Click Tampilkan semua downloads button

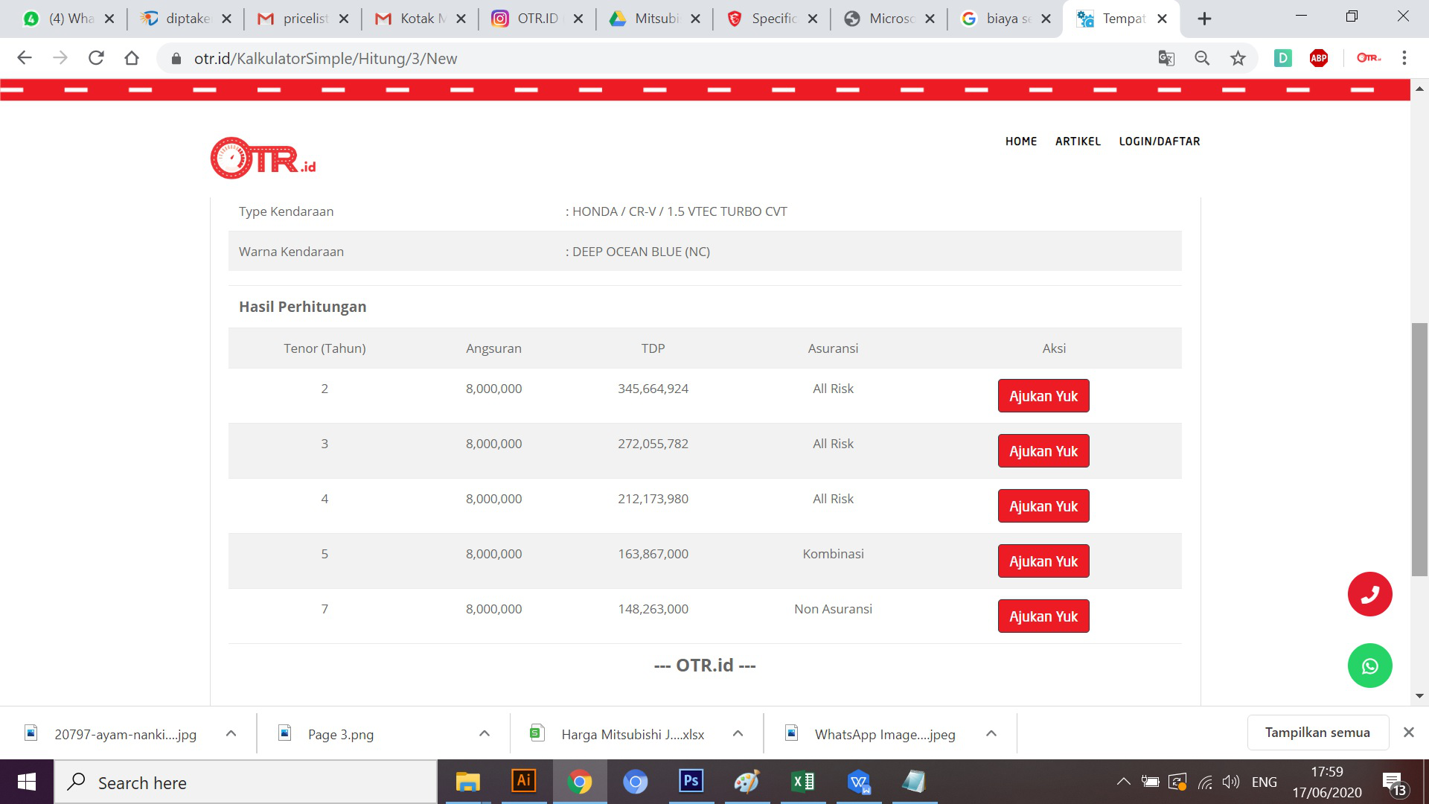(1317, 733)
